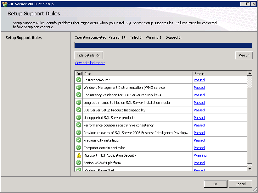This screenshot has height=193, width=258.
Task: Open the View detailed report link
Action: 90,63
